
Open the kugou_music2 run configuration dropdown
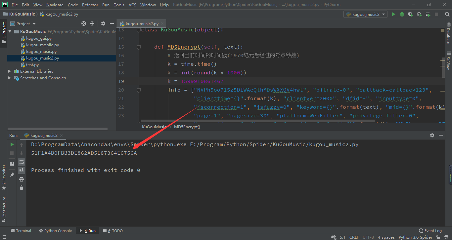(366, 14)
